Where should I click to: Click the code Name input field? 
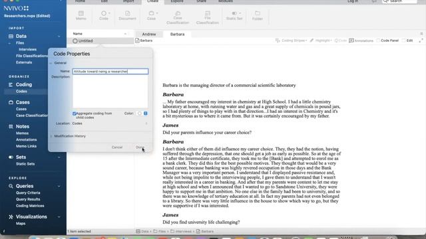click(110, 71)
